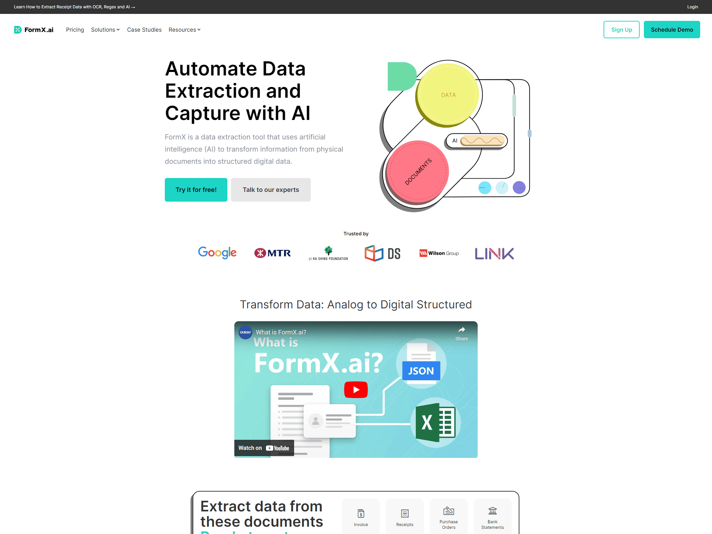Screen dimensions: 712x534
Task: Open the receipt data OCR banner link
Action: pos(74,7)
